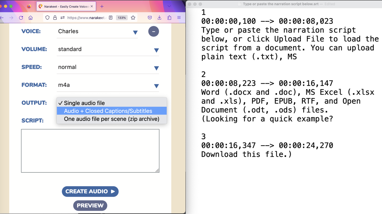This screenshot has width=382, height=214.
Task: Open the Volume dropdown showing standard
Action: (108, 49)
